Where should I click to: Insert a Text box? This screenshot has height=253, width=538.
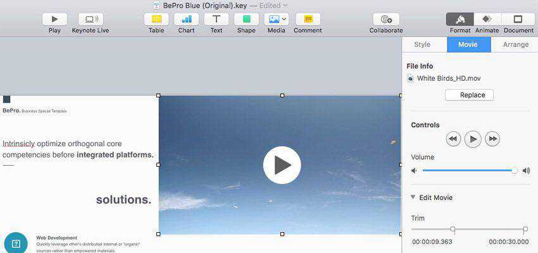(216, 20)
